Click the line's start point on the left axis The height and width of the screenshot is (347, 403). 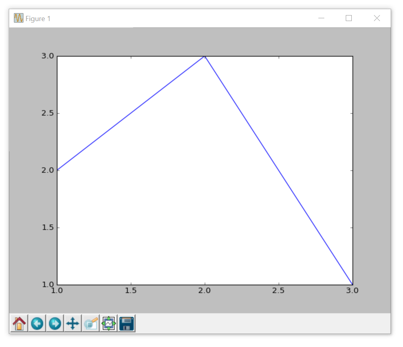click(x=58, y=170)
